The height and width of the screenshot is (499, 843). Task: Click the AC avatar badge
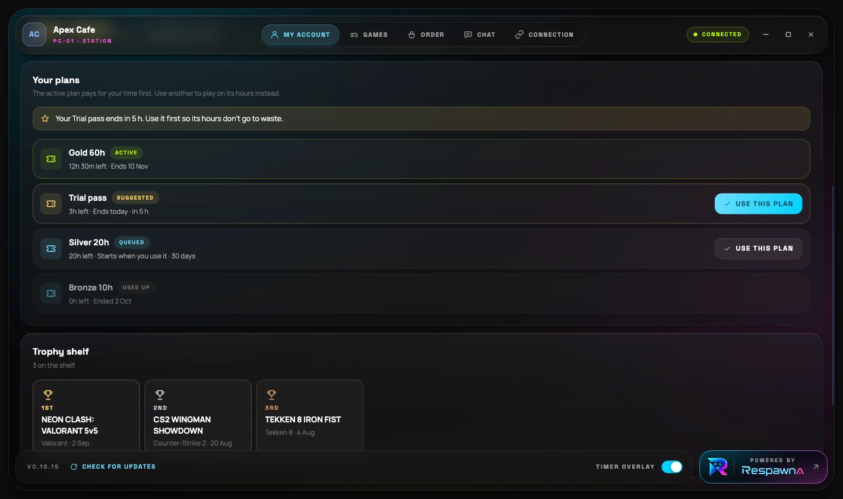click(34, 34)
